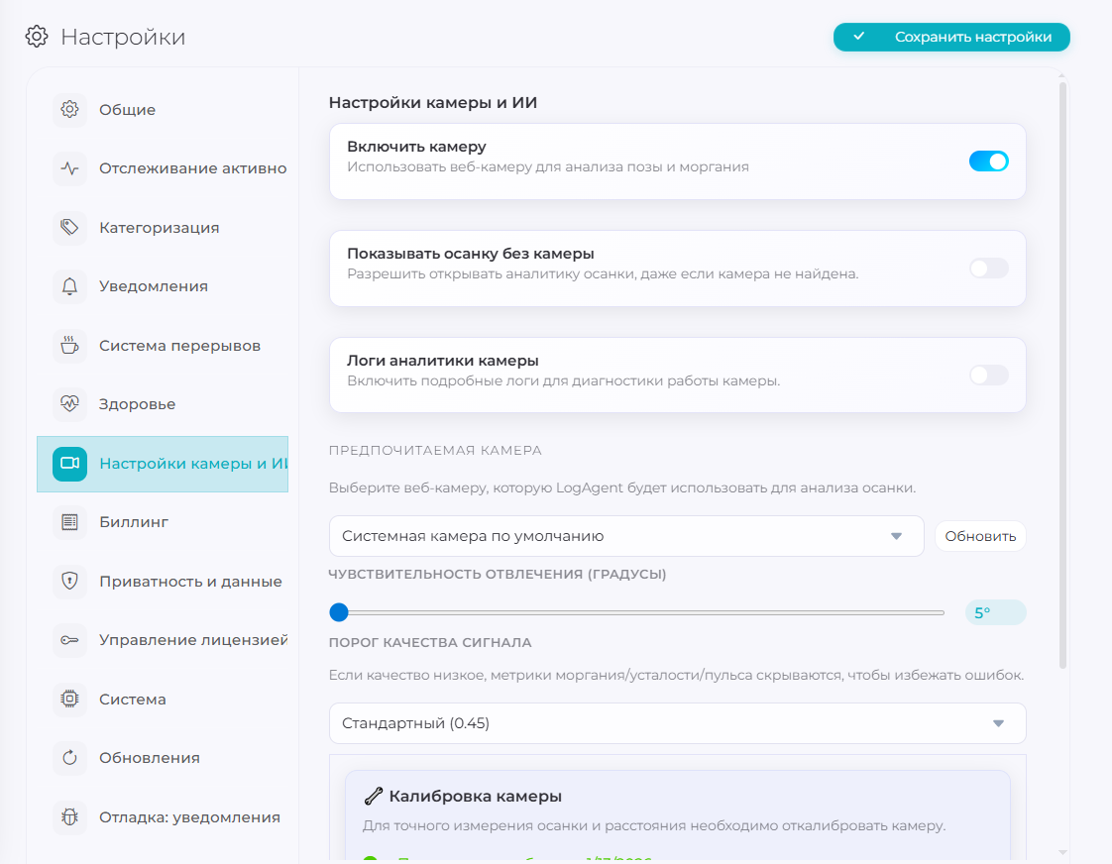The image size is (1112, 864).
Task: Click the ЧУВСТВИТЕЛЬНОСТЬ ОТВЛЕЧЕНИЯ (ГРАДУСЫ) label
Action: point(498,574)
